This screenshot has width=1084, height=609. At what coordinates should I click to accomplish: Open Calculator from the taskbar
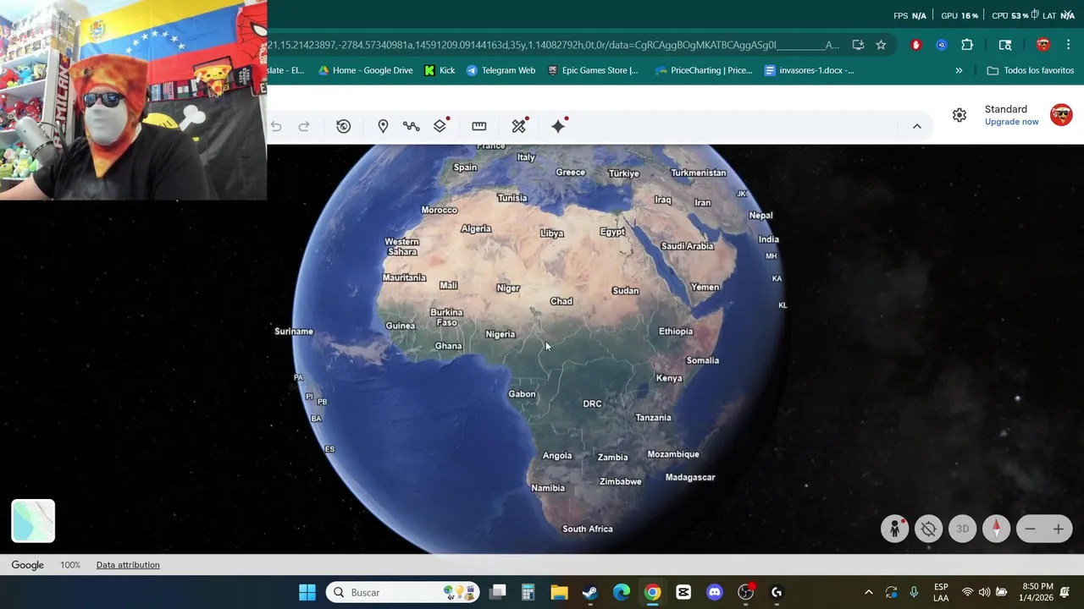pyautogui.click(x=528, y=592)
